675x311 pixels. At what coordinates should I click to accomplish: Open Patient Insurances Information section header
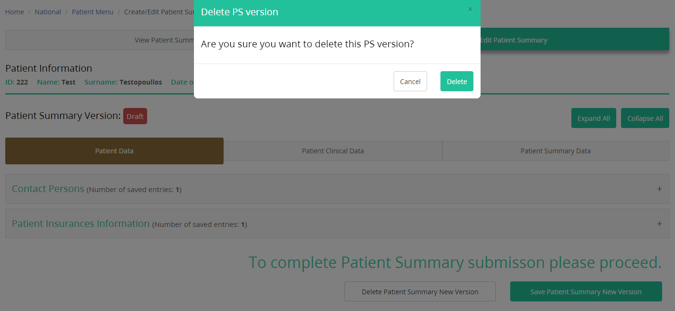[81, 224]
